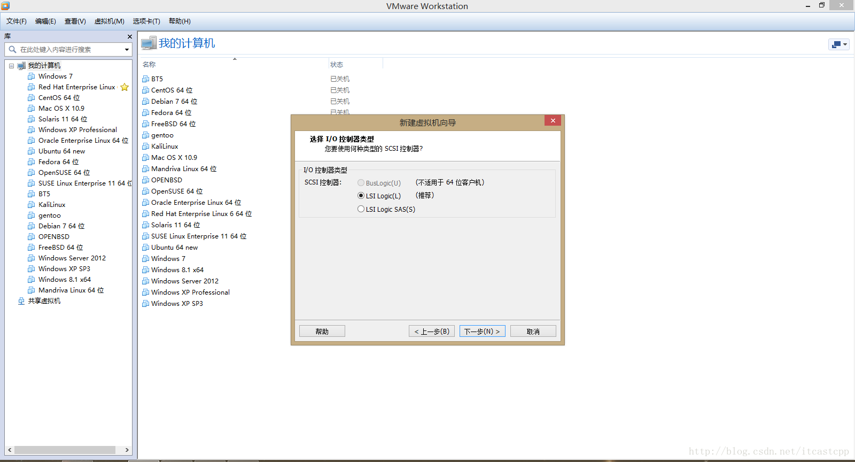Click the large My Computer header icon

pos(149,43)
